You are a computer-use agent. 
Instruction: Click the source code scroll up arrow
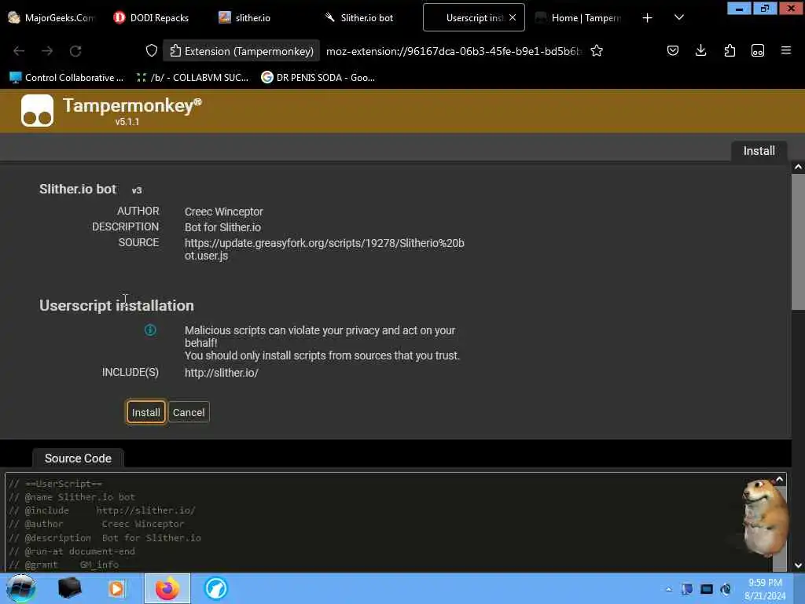pyautogui.click(x=779, y=479)
